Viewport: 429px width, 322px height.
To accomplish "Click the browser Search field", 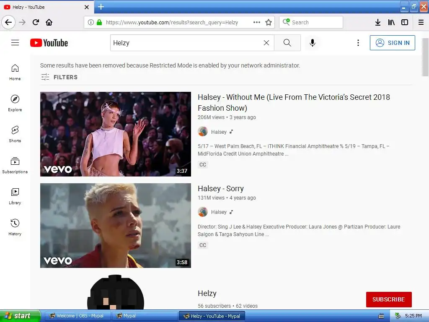I will (x=311, y=22).
